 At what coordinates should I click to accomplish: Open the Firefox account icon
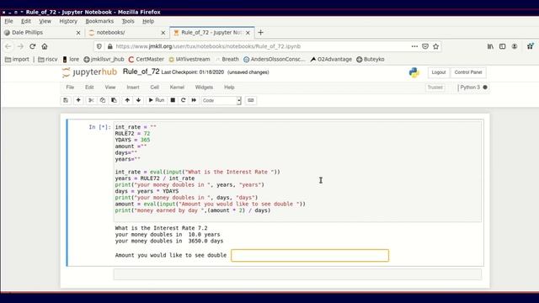(515, 46)
